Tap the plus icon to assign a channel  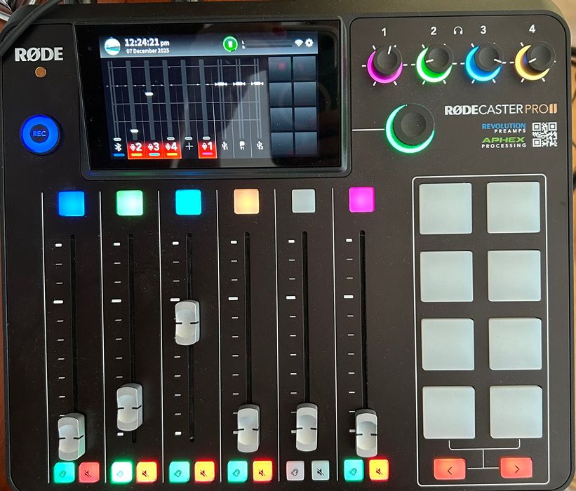click(x=189, y=146)
